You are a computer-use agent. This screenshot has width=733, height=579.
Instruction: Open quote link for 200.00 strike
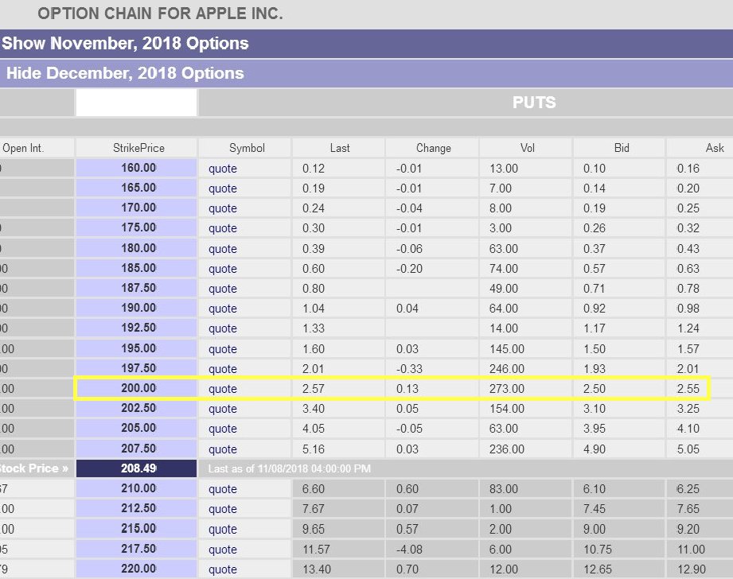[223, 389]
